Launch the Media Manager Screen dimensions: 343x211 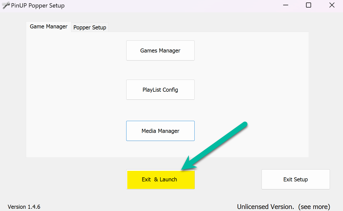coord(160,131)
